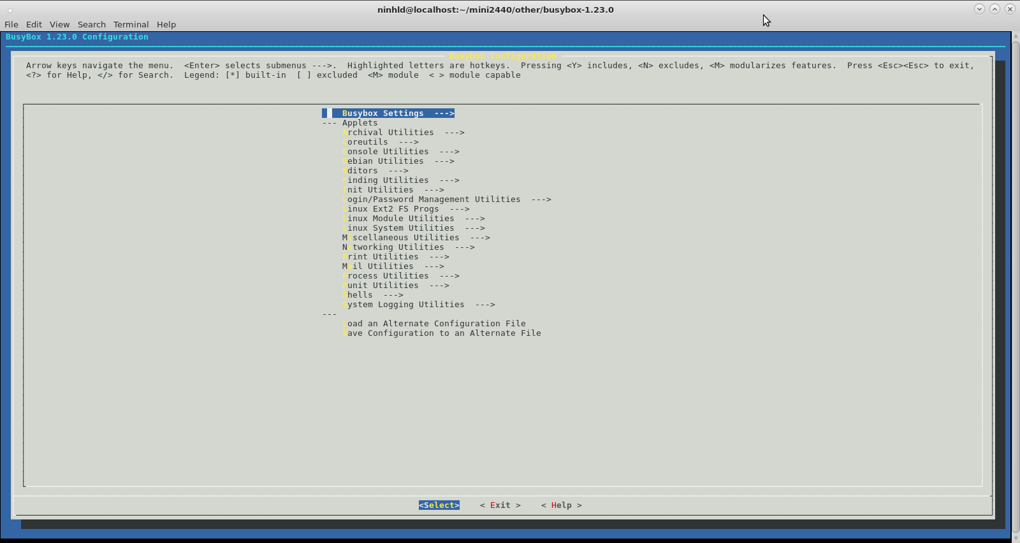Open Process Utilities submenu

(x=401, y=276)
